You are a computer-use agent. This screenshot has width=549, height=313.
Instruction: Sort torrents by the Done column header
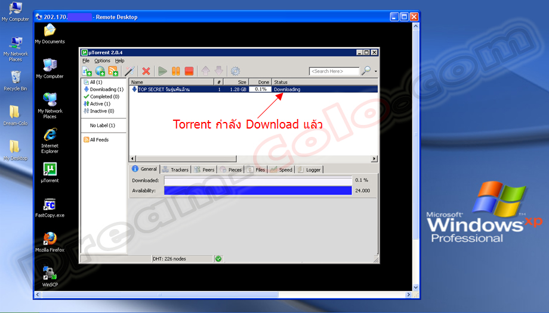261,82
